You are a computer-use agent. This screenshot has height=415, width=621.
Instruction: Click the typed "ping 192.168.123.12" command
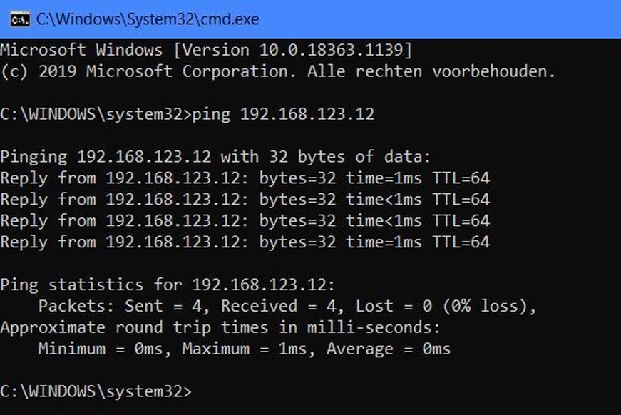[284, 114]
